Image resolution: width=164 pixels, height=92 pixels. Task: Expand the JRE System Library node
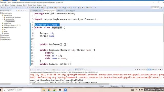[x=1, y=25]
